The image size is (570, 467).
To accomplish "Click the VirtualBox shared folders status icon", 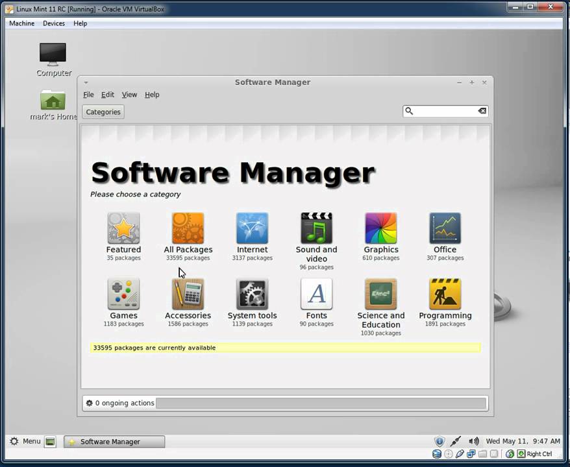I will point(482,454).
